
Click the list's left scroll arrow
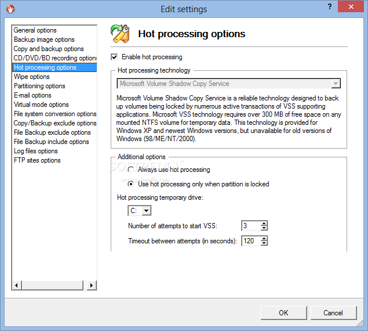coord(16,285)
